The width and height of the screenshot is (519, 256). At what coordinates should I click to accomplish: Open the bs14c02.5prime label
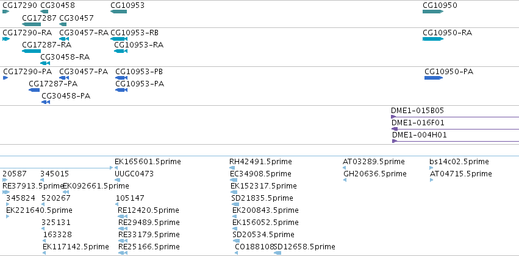459,162
